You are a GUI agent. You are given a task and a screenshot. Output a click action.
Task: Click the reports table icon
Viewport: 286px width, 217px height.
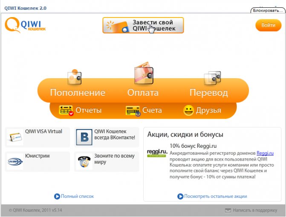coord(66,110)
